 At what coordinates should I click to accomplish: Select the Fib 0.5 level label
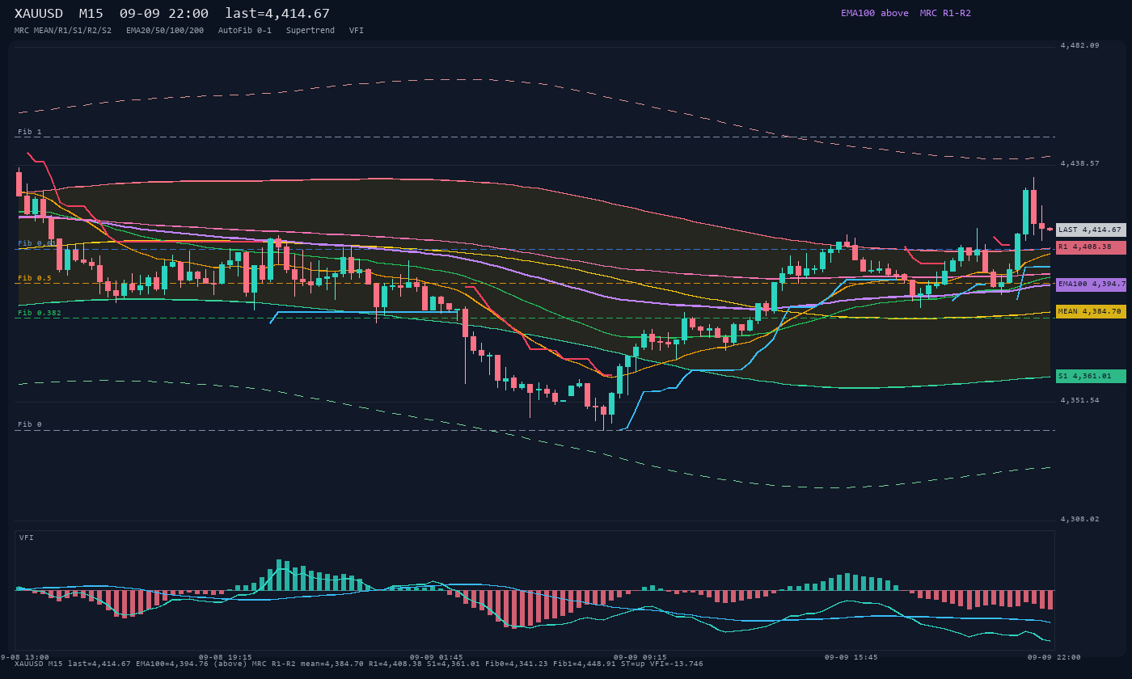click(35, 278)
